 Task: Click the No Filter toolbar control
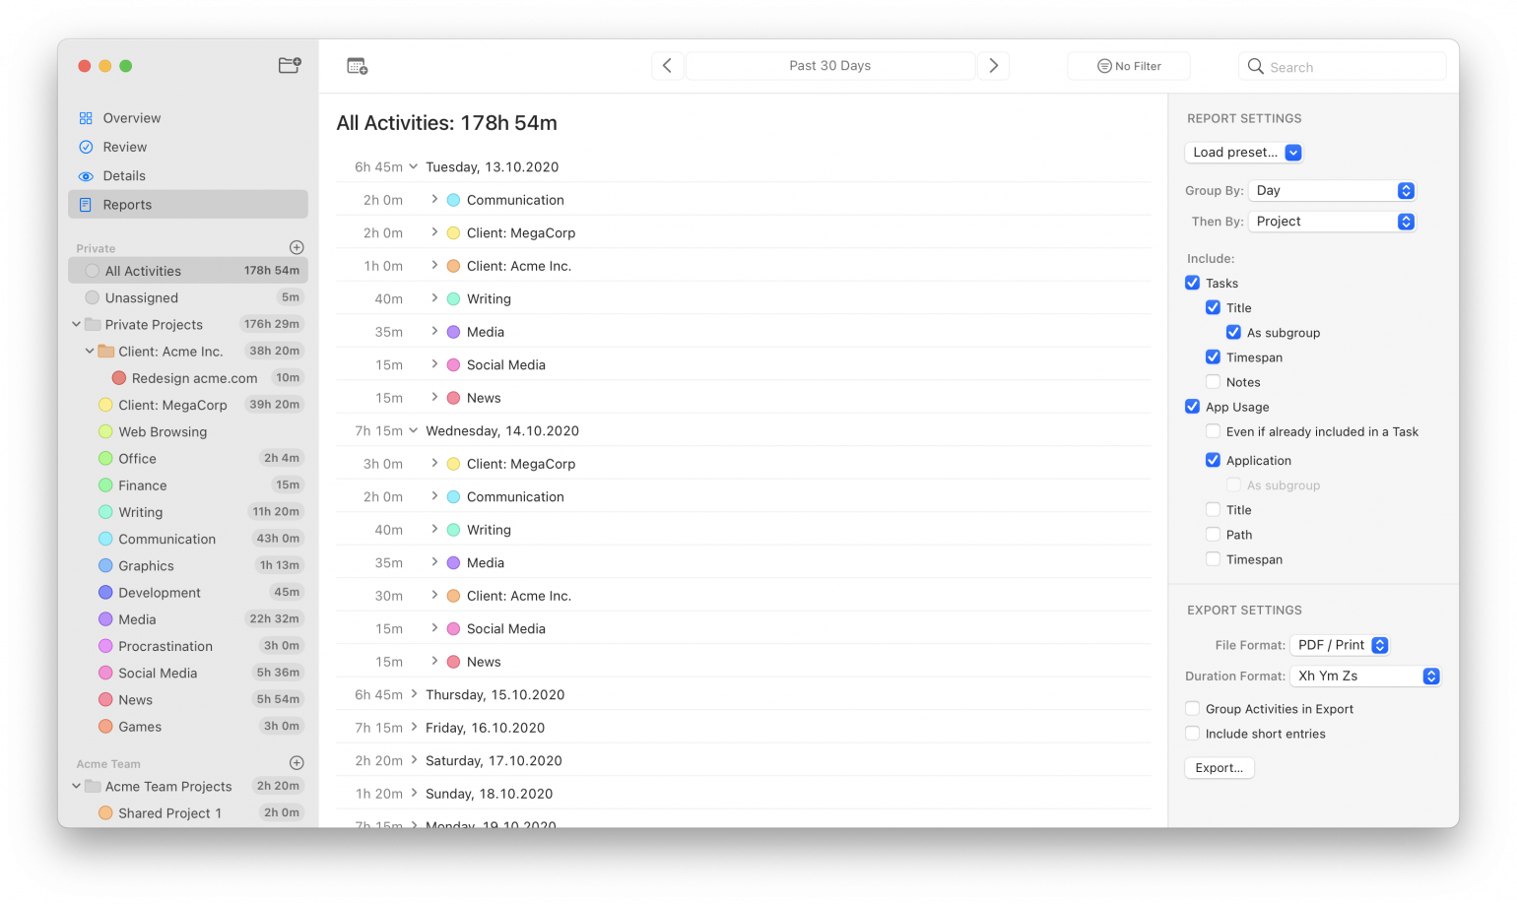click(1128, 65)
